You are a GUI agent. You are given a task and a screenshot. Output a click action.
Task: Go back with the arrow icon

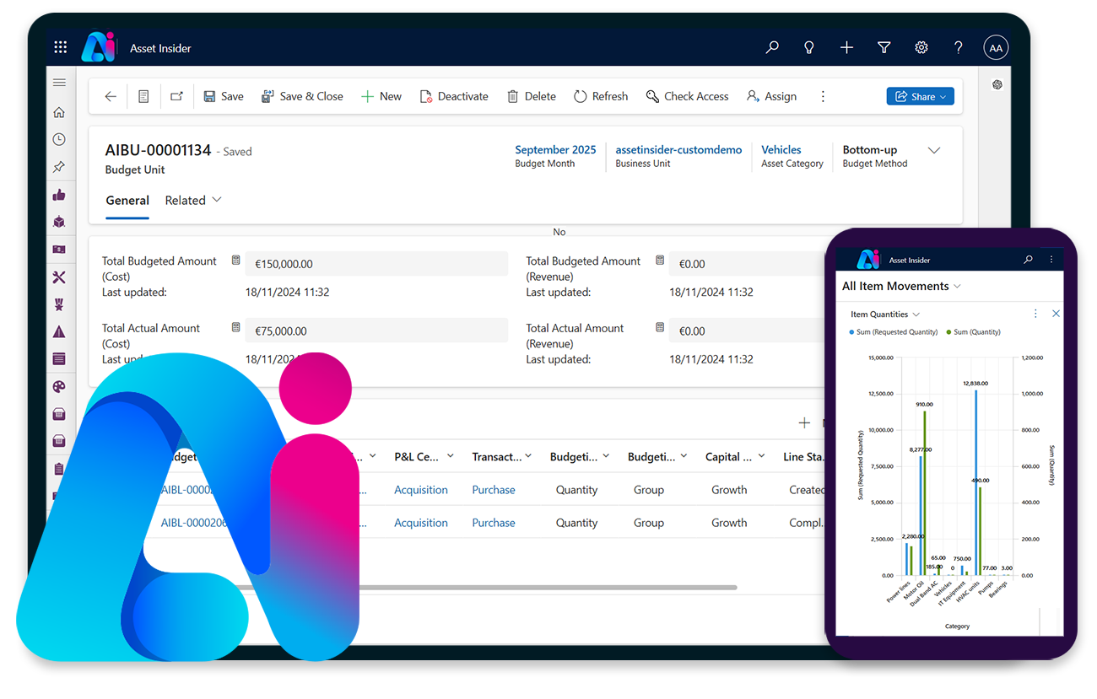pos(111,96)
